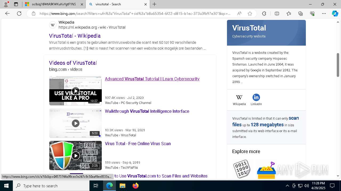Close the oclbizj16WtA9KWKuKvYgtF1NS tab
The height and width of the screenshot is (191, 341).
point(82,4)
